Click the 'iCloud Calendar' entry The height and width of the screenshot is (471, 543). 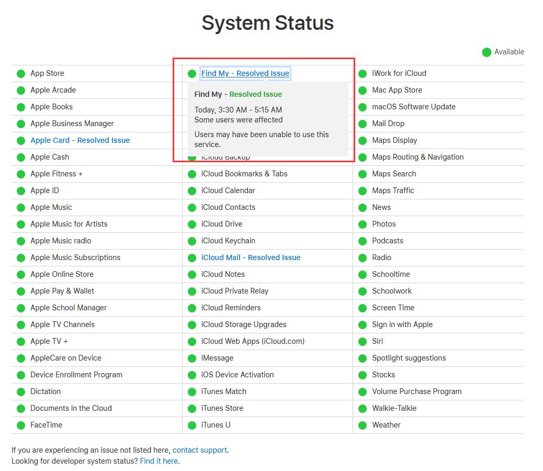coord(228,190)
